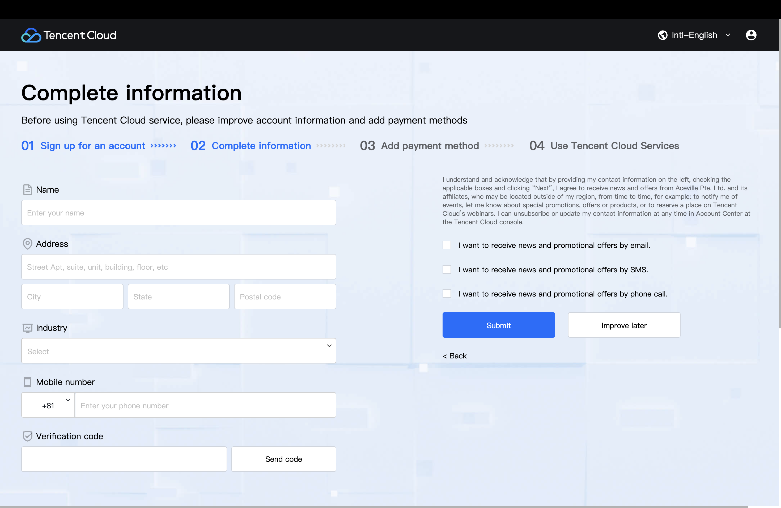Viewport: 781px width, 508px height.
Task: Focus the Enter your name field
Action: click(x=179, y=213)
